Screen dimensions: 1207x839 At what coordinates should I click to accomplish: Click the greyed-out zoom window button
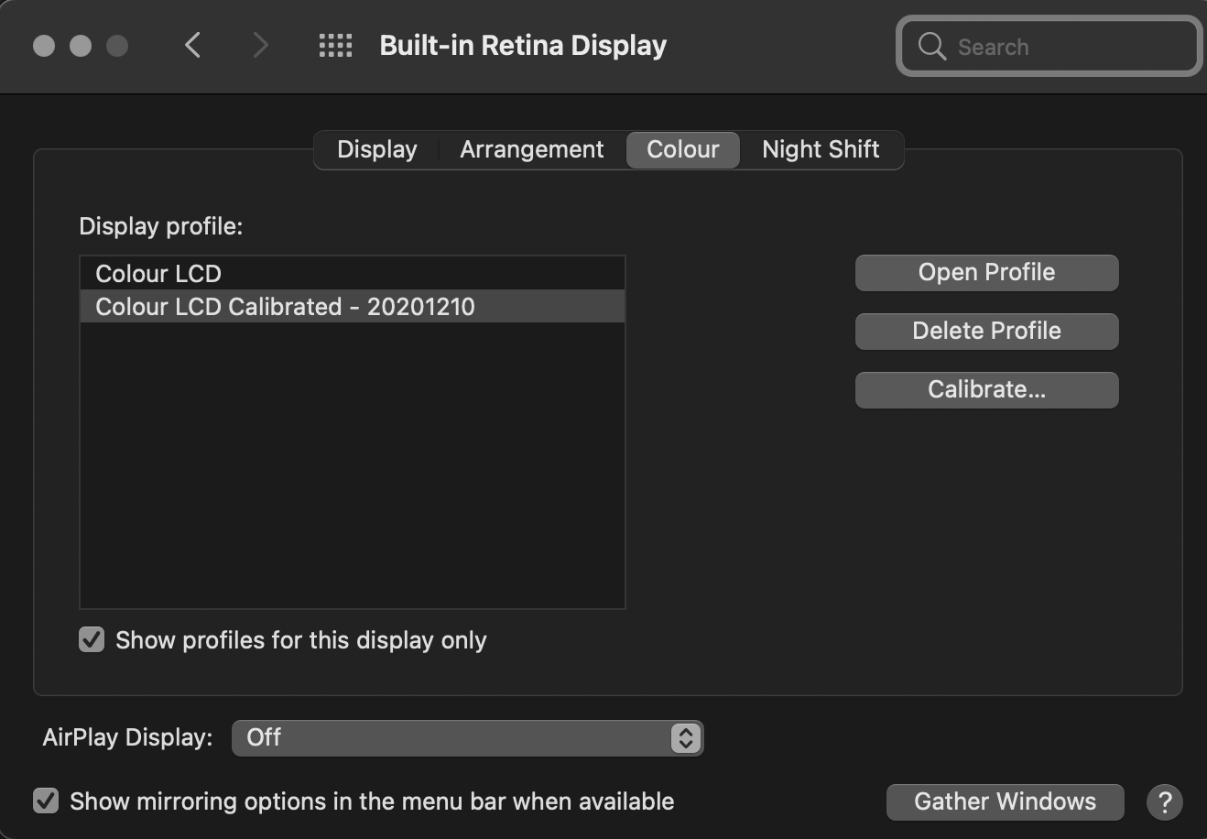click(x=117, y=45)
